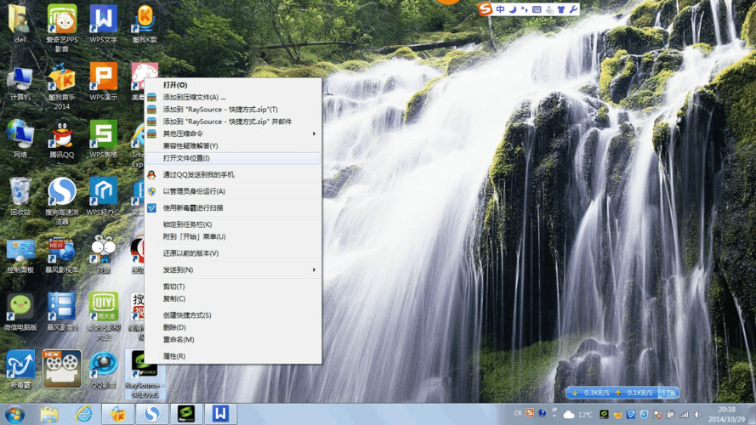Choose 通过QQ发送到我的手机
Viewport: 756px width, 425px height.
pos(233,174)
